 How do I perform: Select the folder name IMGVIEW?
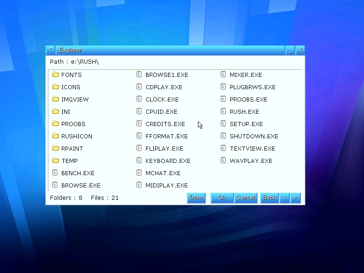(x=75, y=99)
